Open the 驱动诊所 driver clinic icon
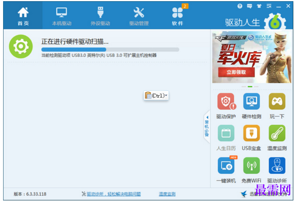Viewport: 298px width, 202px height. [x=277, y=166]
